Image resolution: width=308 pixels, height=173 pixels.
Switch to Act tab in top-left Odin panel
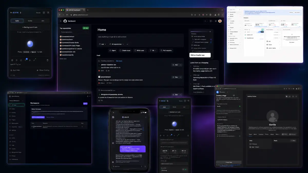point(43,21)
